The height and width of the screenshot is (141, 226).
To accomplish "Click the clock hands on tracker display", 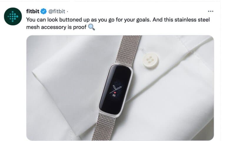I will click(115, 89).
